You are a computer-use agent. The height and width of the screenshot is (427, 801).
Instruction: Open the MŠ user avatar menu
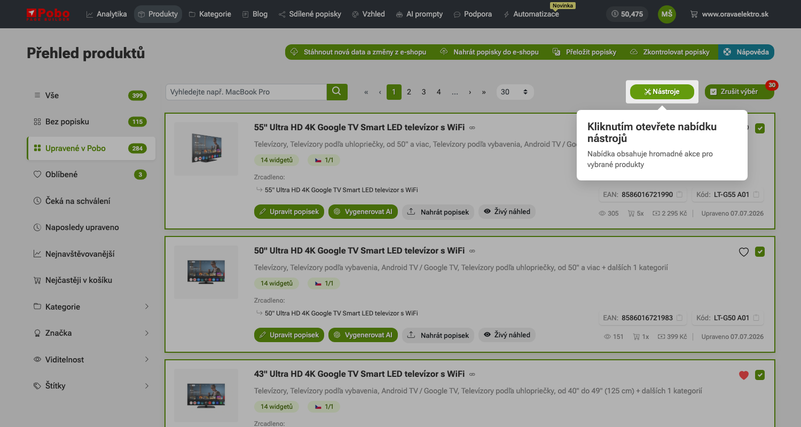tap(666, 14)
